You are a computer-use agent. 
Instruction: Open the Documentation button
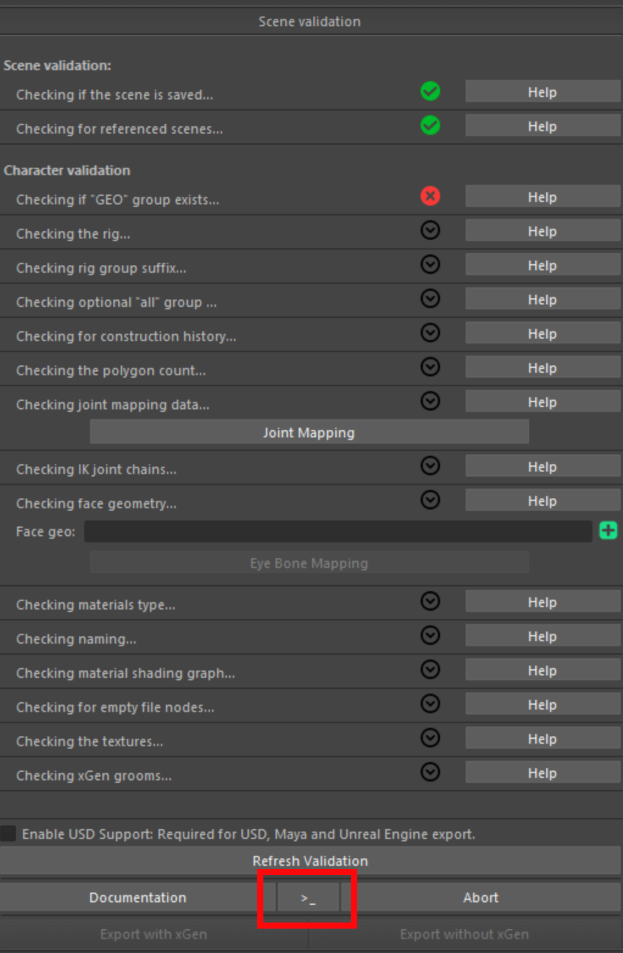(138, 898)
